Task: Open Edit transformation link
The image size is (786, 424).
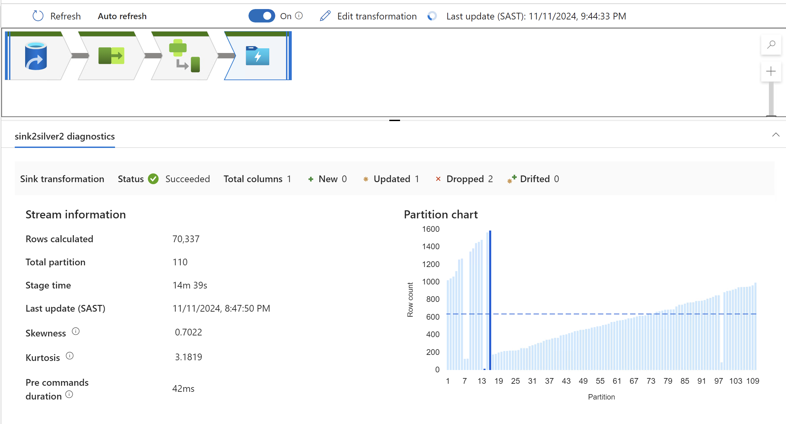Action: coord(377,16)
